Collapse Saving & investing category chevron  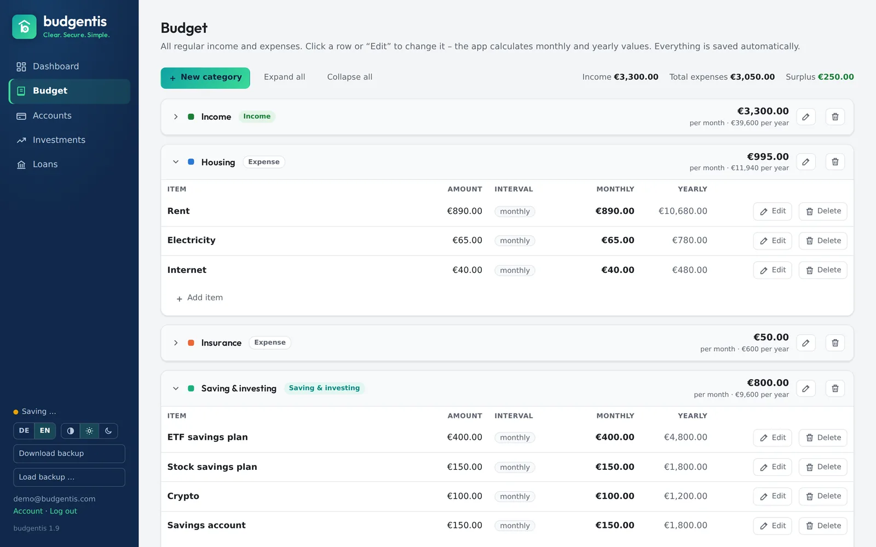tap(176, 388)
